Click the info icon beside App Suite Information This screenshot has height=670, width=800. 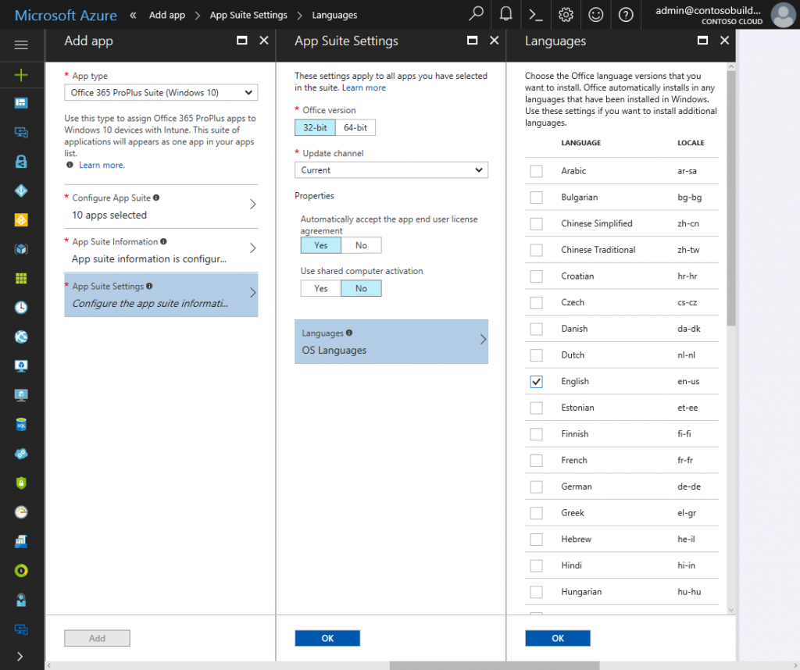pyautogui.click(x=163, y=241)
